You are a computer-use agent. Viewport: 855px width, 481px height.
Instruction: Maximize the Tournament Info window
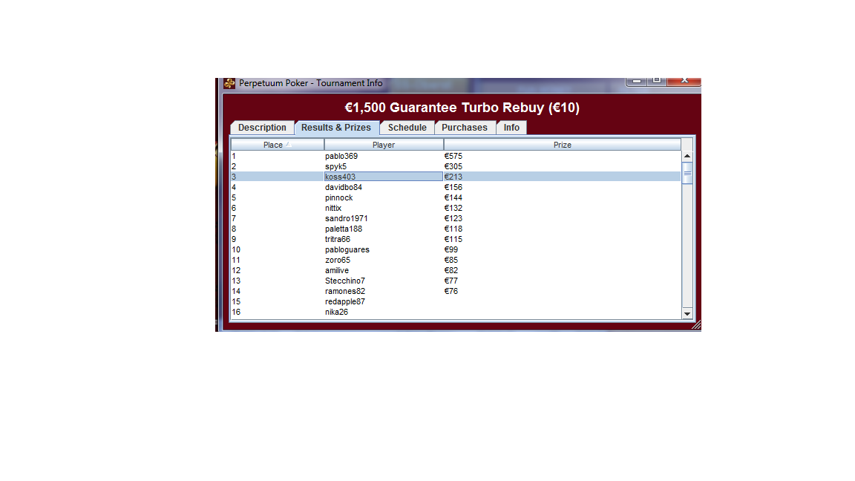coord(657,81)
